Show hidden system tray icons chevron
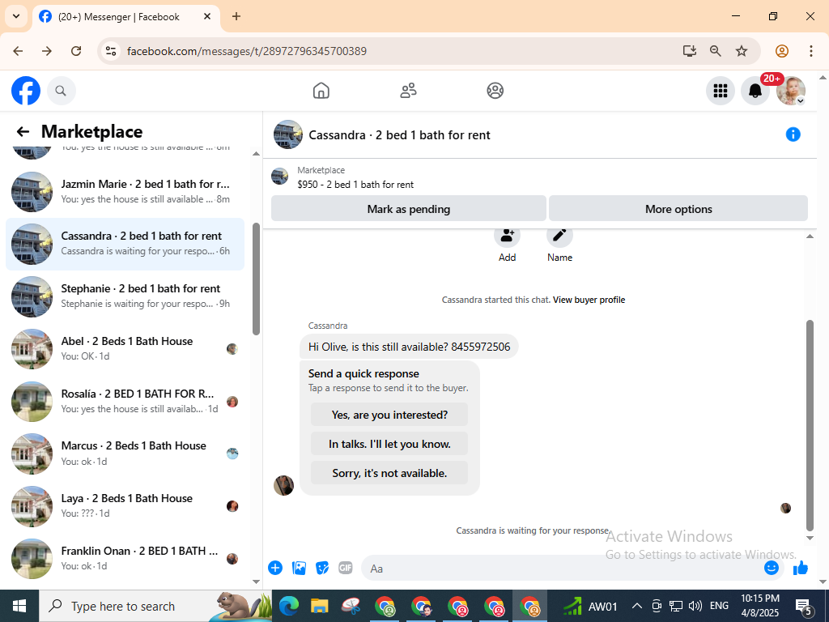829x622 pixels. 637,606
